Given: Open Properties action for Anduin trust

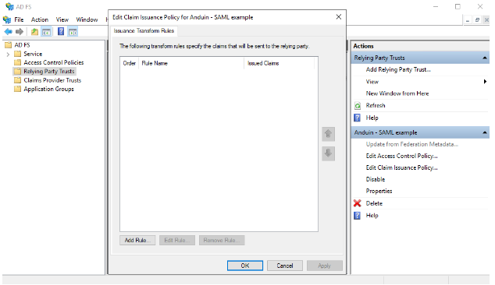Looking at the screenshot, I should (x=379, y=191).
